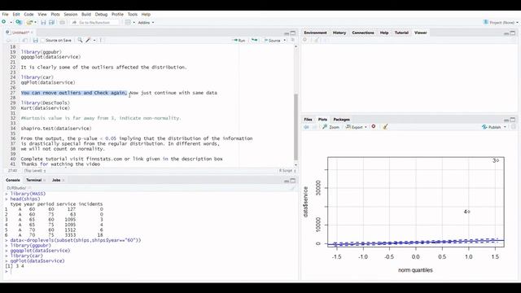
Task: Click the Viewer pane stop icon
Action: 305,40
